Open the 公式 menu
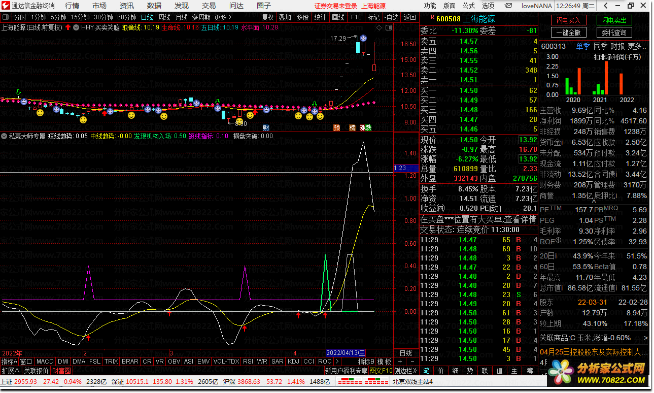 point(468,6)
